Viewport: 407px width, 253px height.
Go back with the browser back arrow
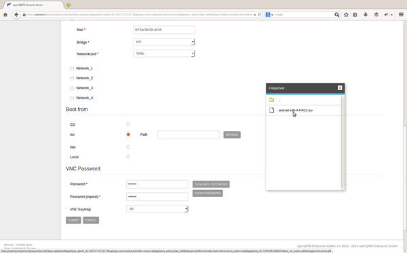16,15
